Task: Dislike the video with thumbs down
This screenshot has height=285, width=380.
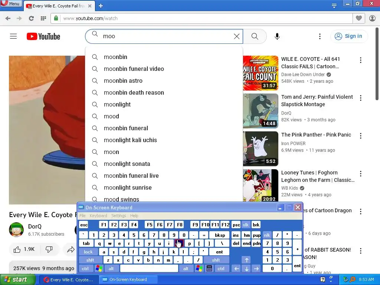Action: (x=49, y=249)
